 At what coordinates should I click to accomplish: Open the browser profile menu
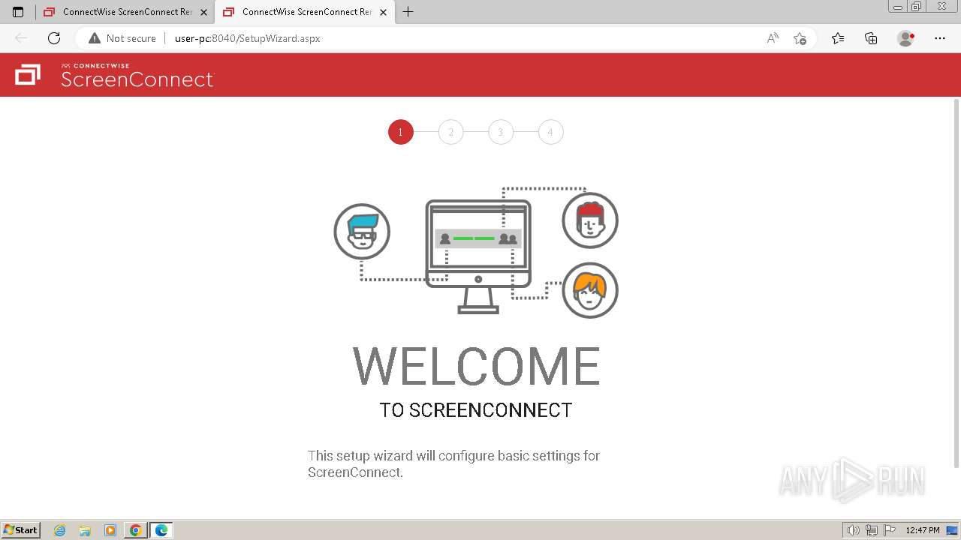[906, 38]
